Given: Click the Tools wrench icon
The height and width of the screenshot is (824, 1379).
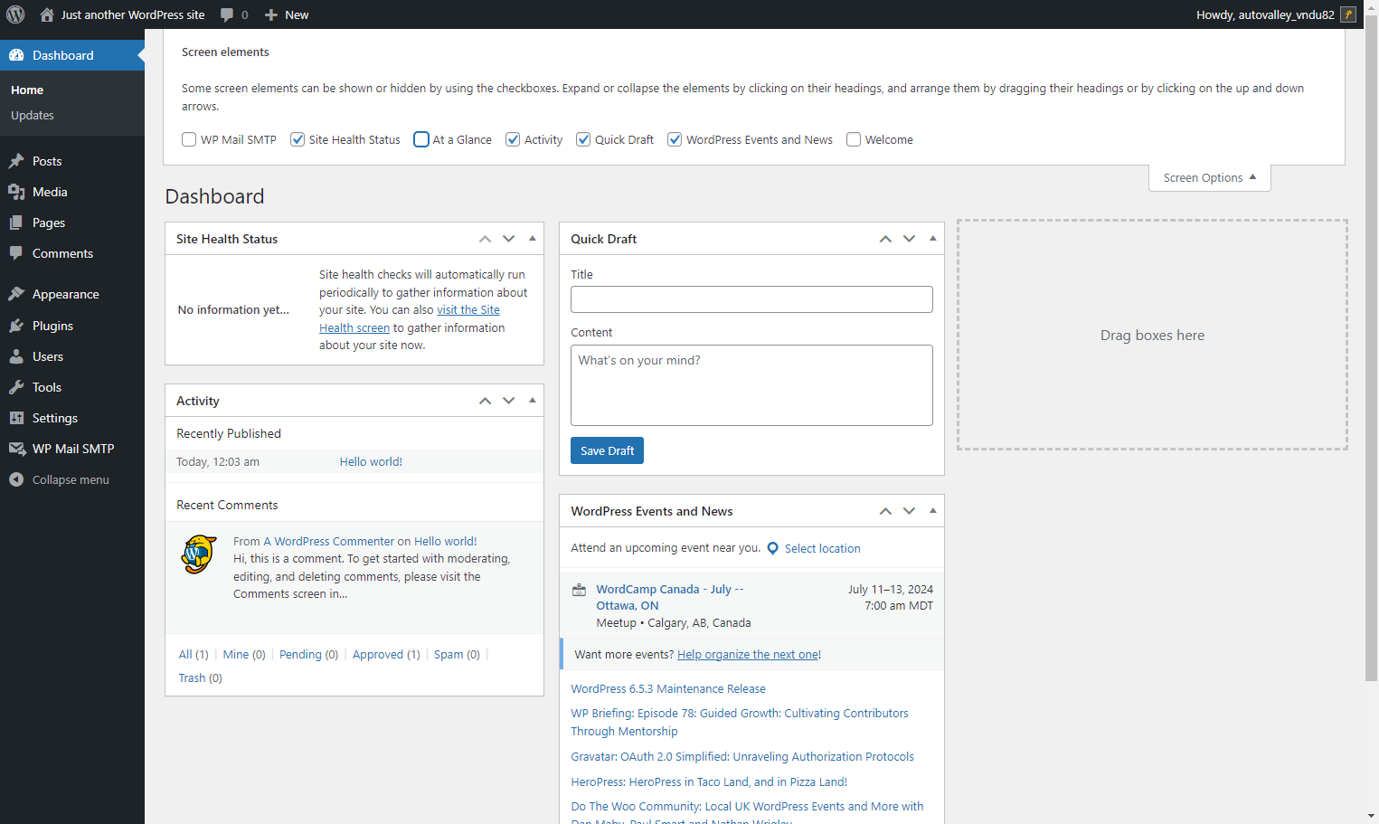Looking at the screenshot, I should (16, 387).
